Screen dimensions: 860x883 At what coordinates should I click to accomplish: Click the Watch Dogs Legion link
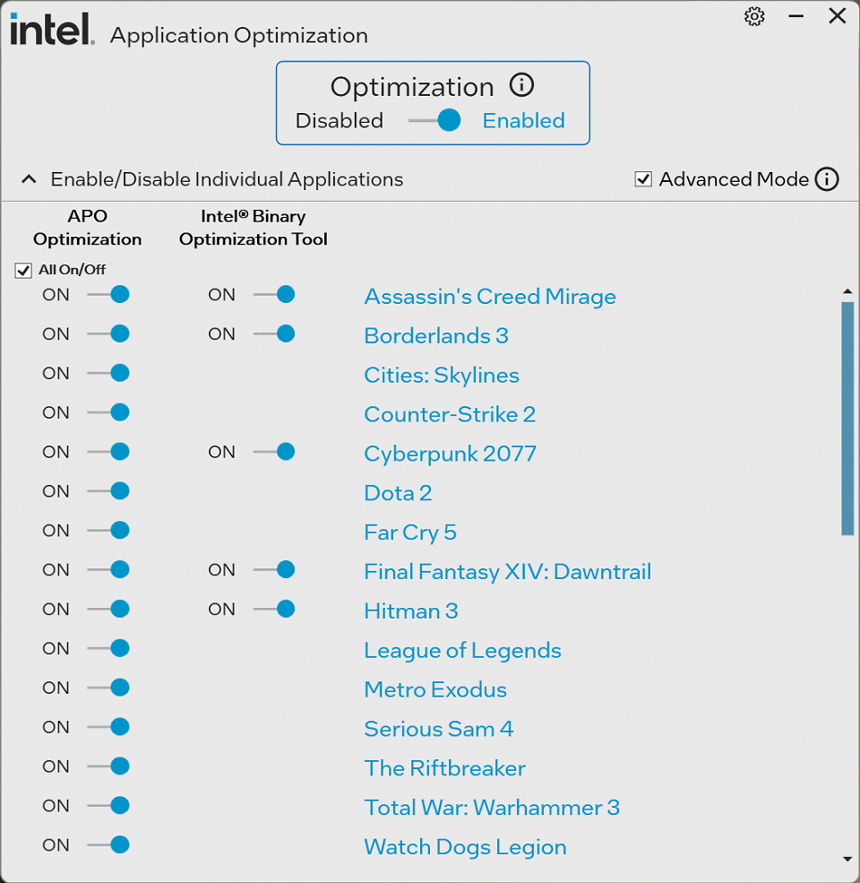466,847
